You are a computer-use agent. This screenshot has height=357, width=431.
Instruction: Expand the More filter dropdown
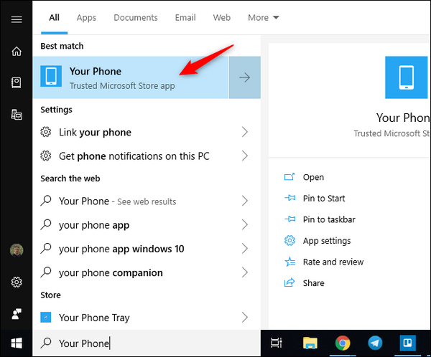click(x=264, y=17)
